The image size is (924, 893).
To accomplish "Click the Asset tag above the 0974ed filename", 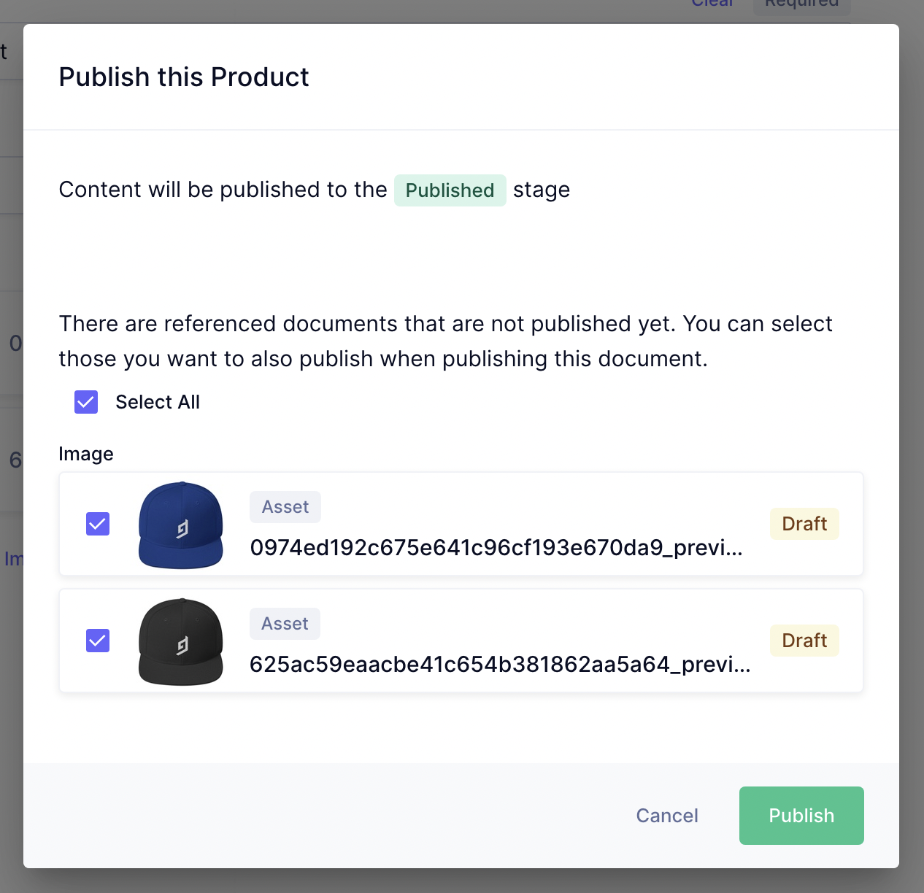I will click(285, 507).
